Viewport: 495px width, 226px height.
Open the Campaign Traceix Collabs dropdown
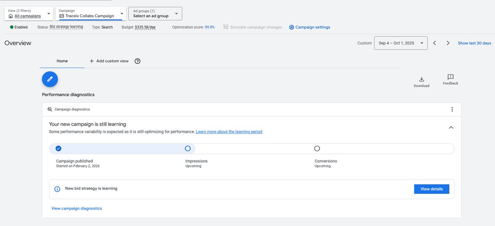[x=91, y=14]
